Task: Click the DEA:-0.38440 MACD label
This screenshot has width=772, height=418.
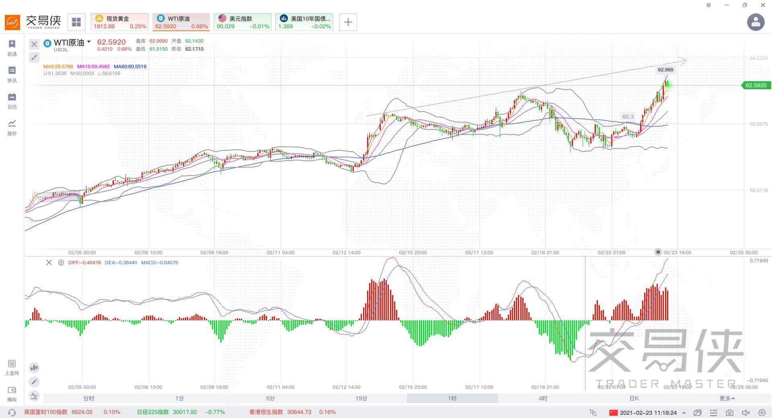Action: [x=121, y=262]
